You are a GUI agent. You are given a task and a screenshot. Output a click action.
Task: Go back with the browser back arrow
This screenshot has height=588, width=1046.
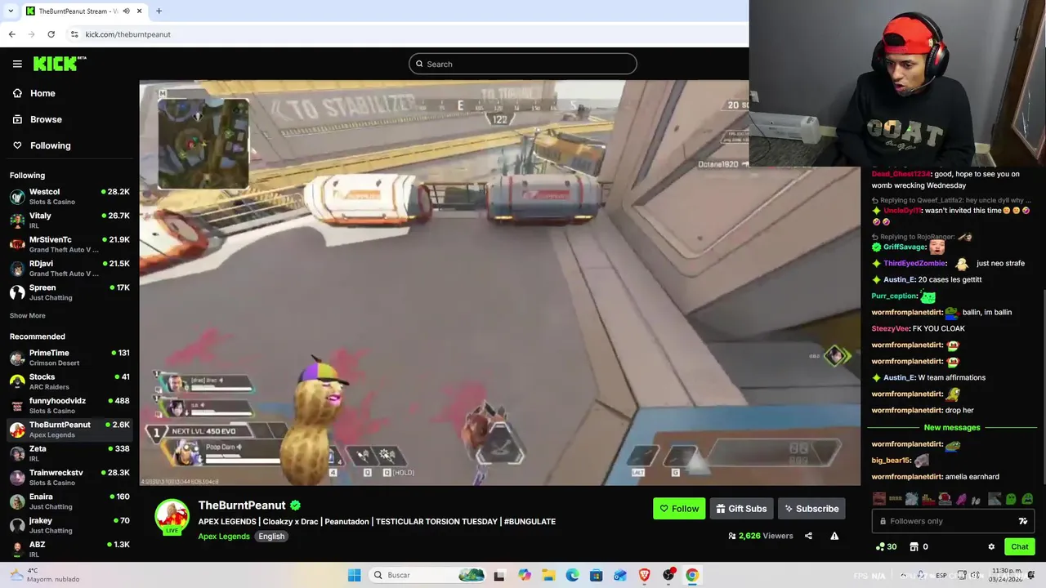click(x=11, y=34)
